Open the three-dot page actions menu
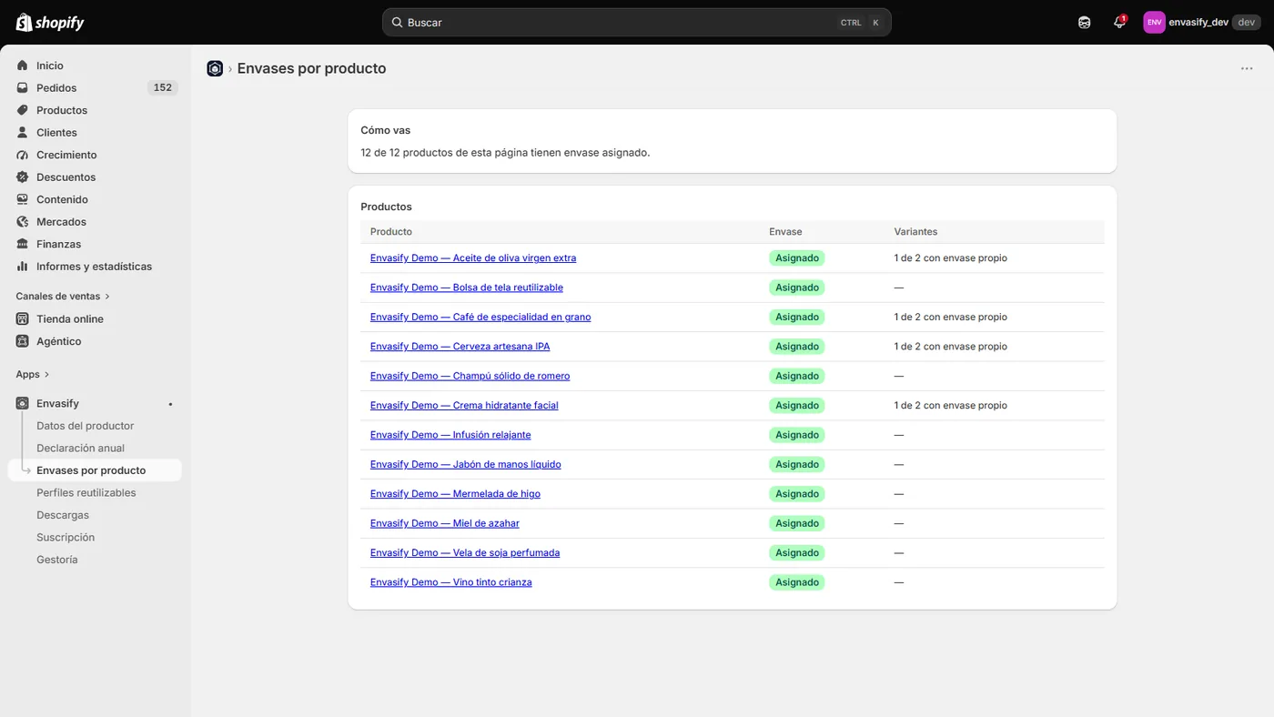Screen dimensions: 1274x717 pos(1247,68)
